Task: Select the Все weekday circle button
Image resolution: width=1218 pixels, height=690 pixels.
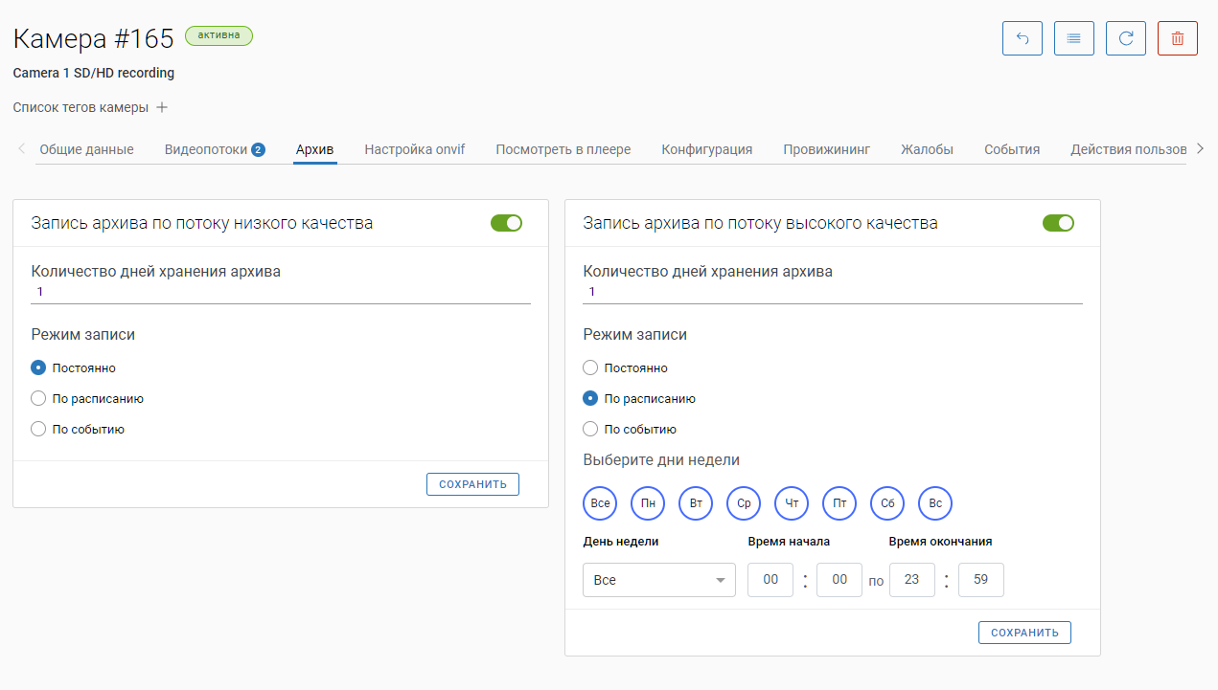Action: (600, 503)
